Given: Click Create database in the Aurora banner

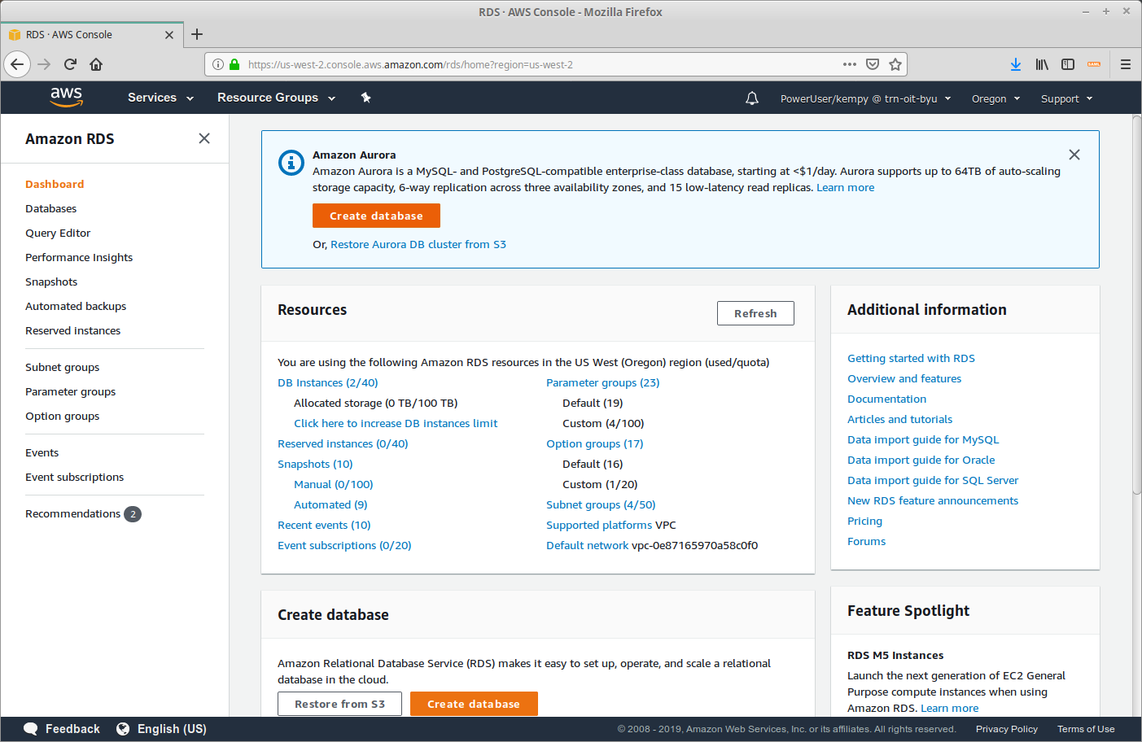Looking at the screenshot, I should pyautogui.click(x=376, y=216).
